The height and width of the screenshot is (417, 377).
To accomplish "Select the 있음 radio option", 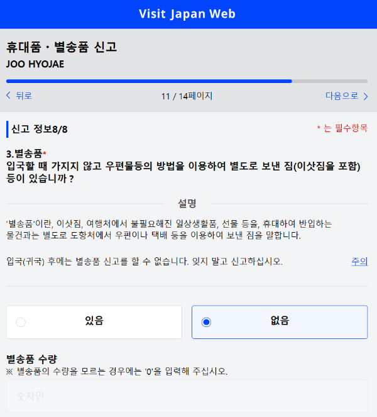I will point(94,322).
